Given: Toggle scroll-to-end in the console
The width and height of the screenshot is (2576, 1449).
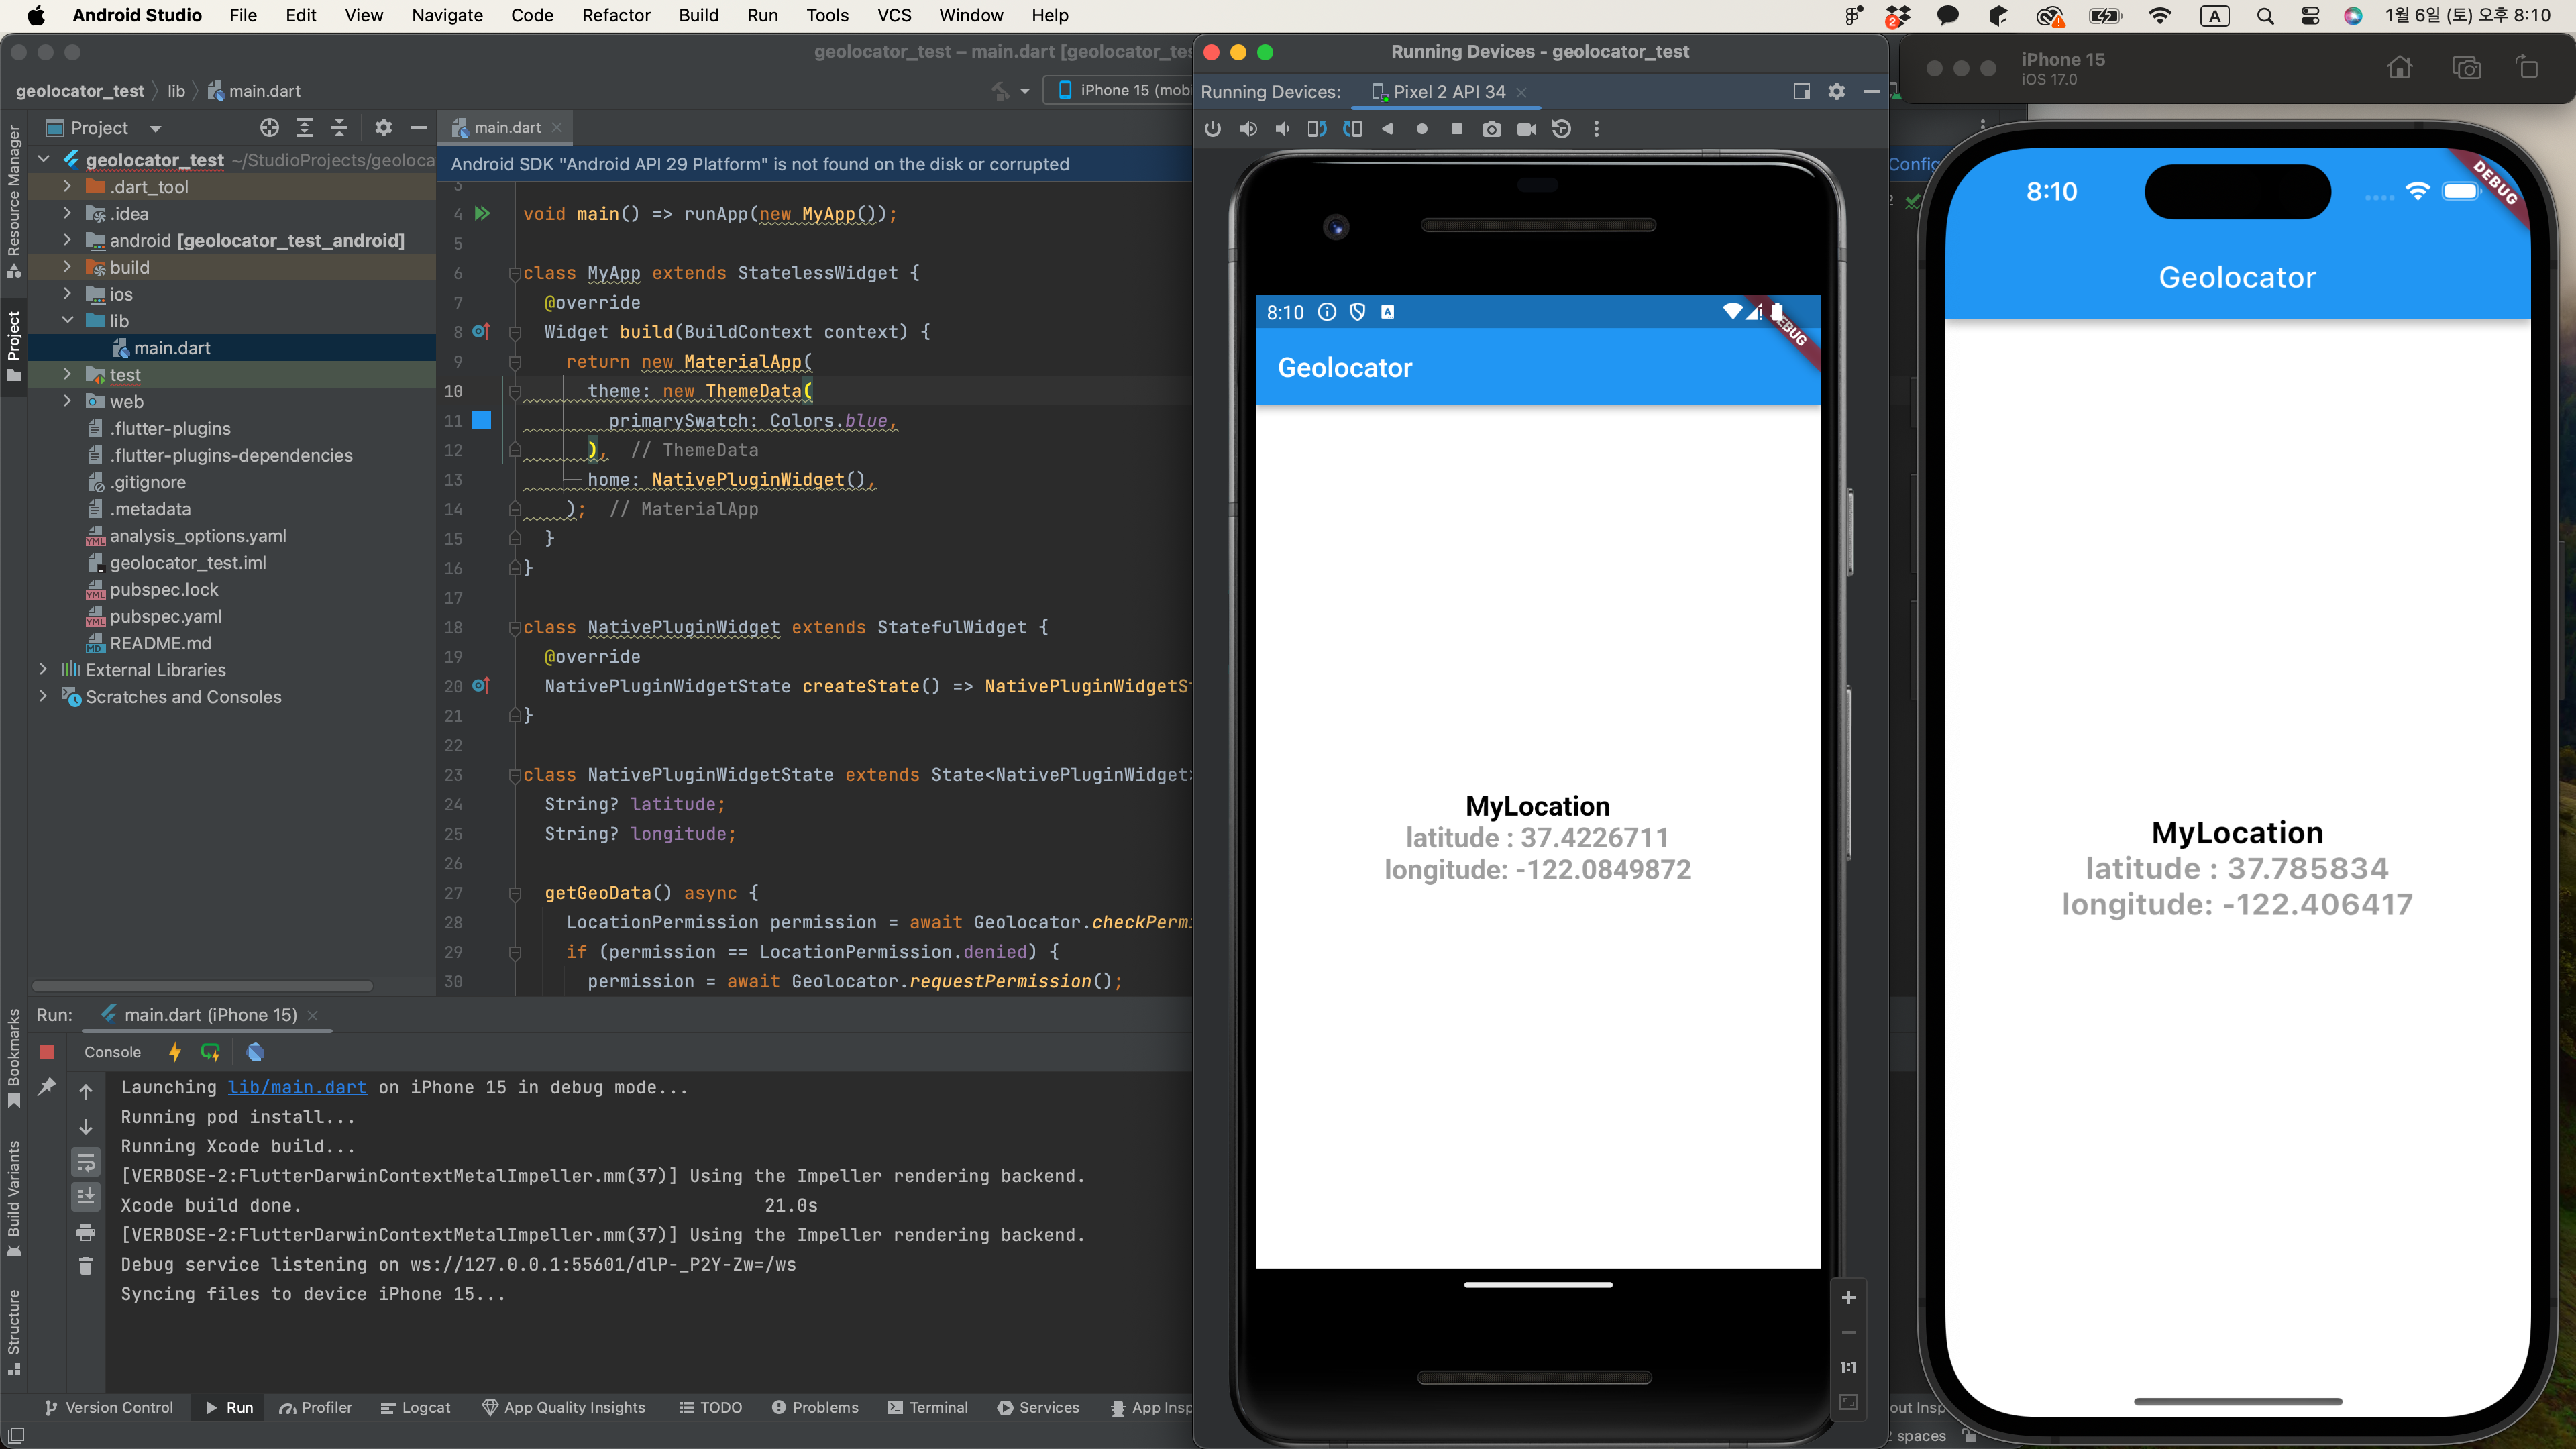Looking at the screenshot, I should 86,1196.
